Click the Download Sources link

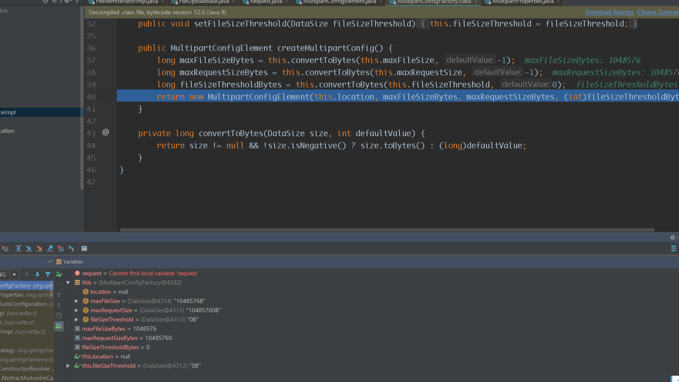(x=609, y=12)
